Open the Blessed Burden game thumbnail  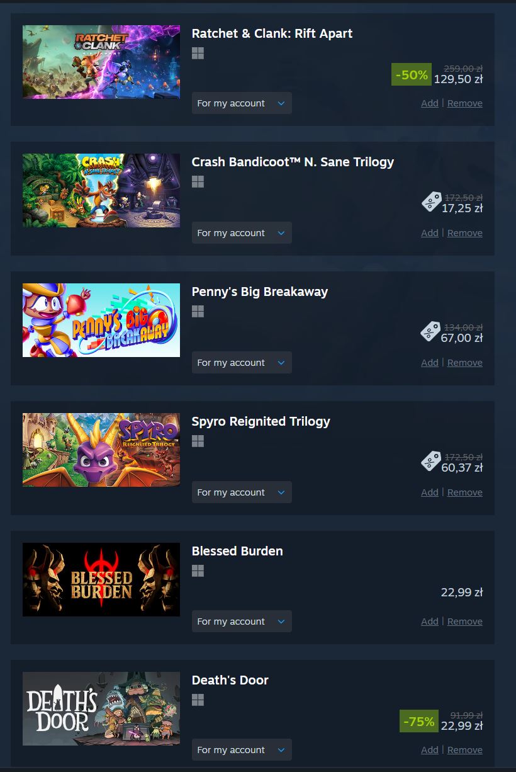(x=101, y=579)
